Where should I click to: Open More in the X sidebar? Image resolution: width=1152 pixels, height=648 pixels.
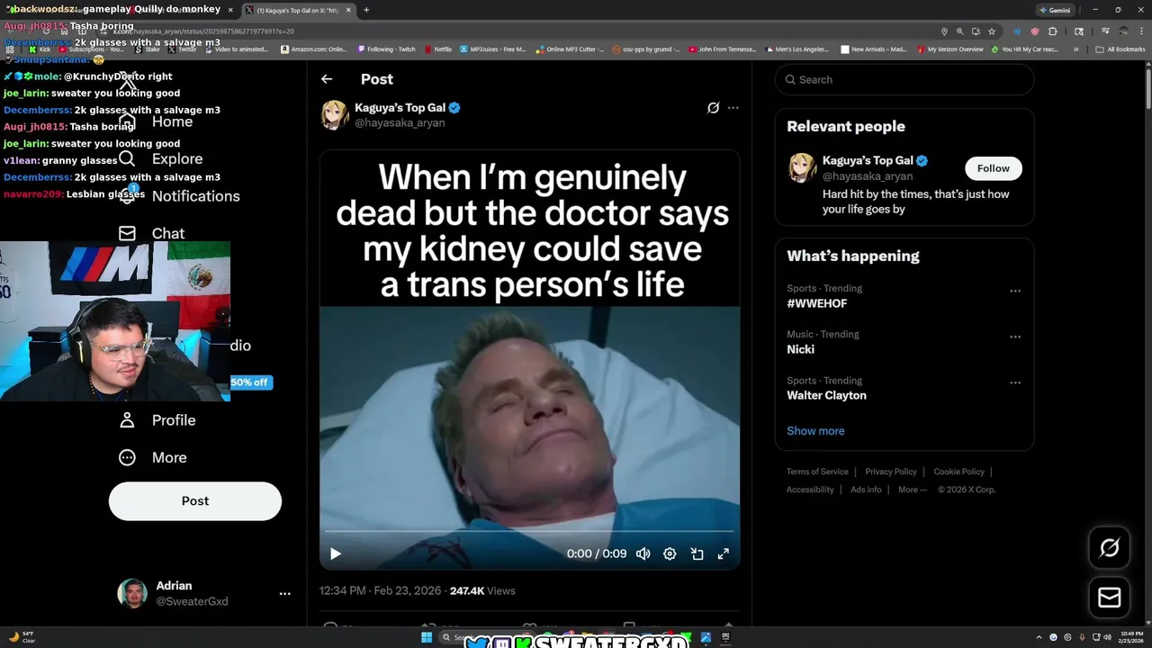169,458
